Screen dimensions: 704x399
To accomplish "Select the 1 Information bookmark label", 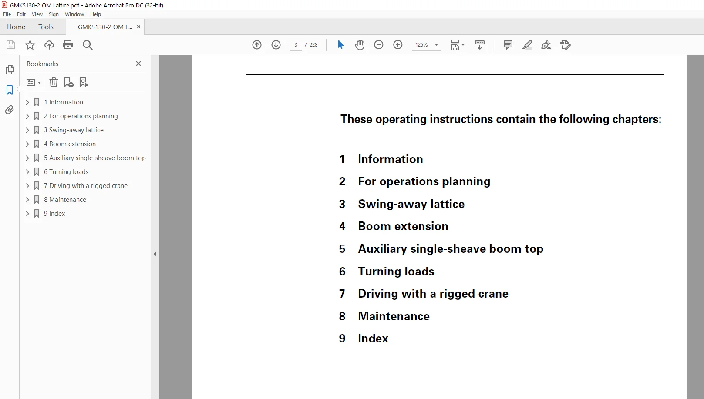I will 64,102.
